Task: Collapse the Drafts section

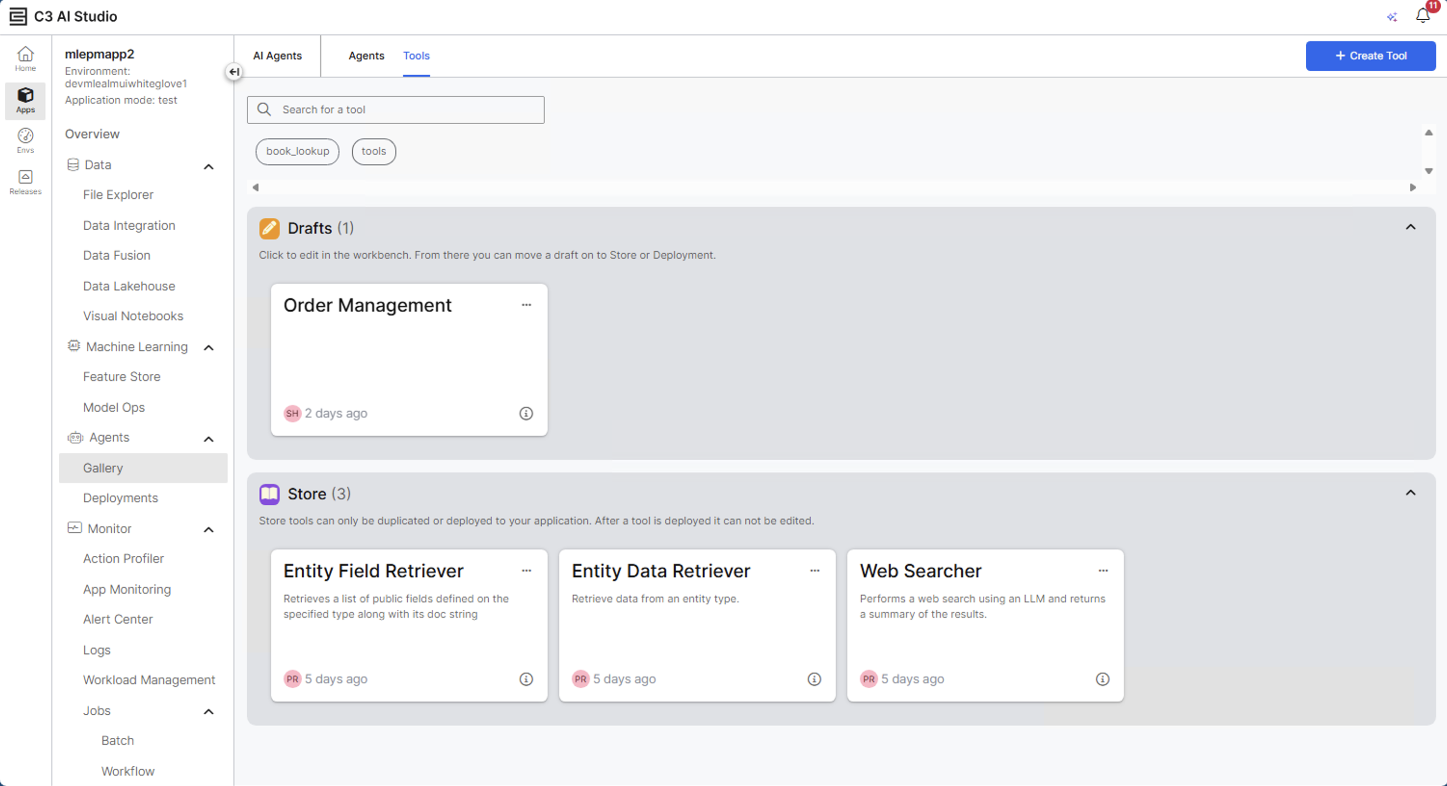Action: pyautogui.click(x=1410, y=227)
